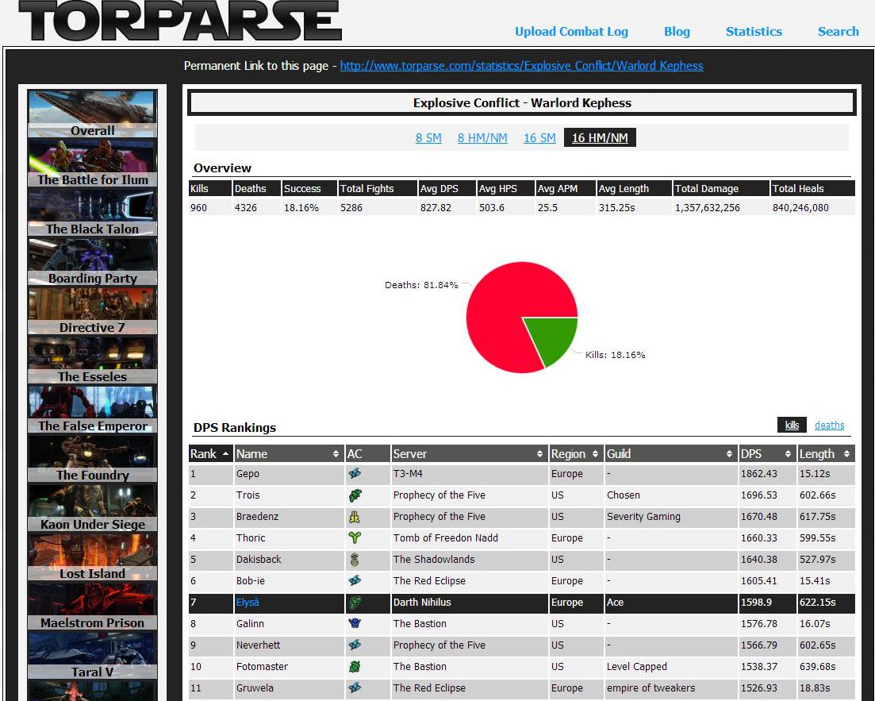Click the Server column sort arrows
The image size is (875, 701).
coord(539,453)
